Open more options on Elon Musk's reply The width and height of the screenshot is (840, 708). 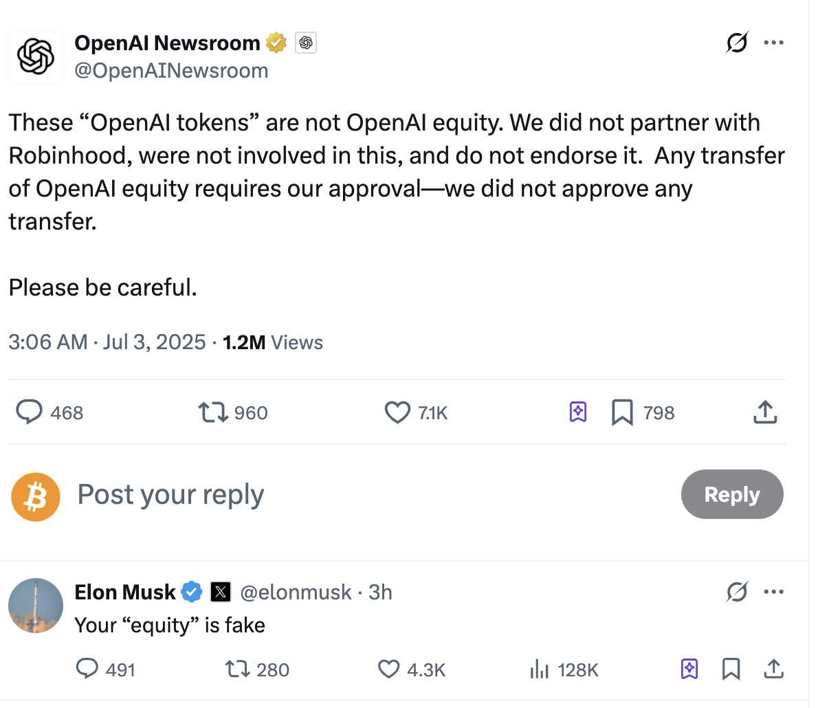click(773, 591)
